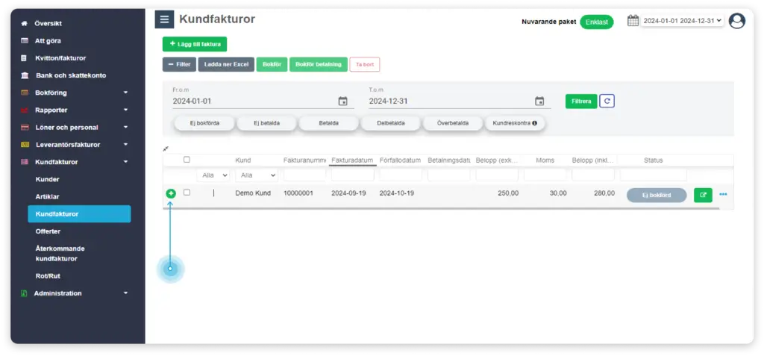Viewport: 764px width, 356px height.
Task: Toggle the Ej betalda filter chip
Action: tap(266, 123)
